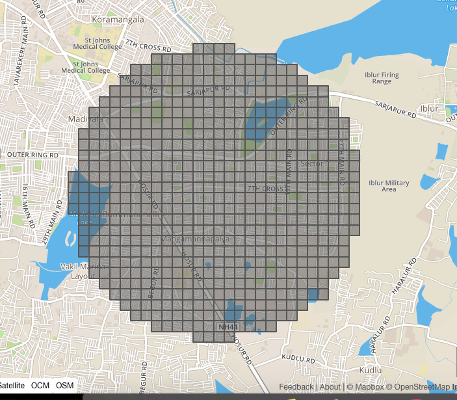Open the Feedback link

[296, 387]
